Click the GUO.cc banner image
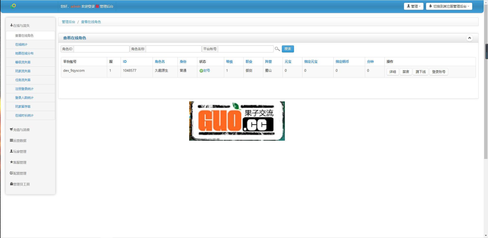Viewport: 488px width, 238px height. pos(237,121)
